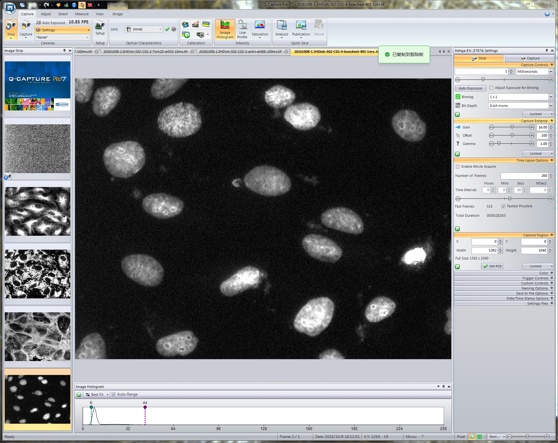The image size is (558, 443).
Task: Open the Analysis quick save tool
Action: 282,29
